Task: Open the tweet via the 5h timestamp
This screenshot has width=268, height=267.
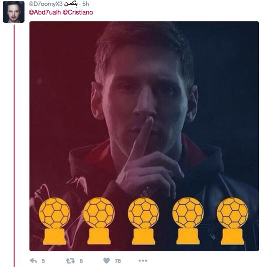Action: pos(86,4)
